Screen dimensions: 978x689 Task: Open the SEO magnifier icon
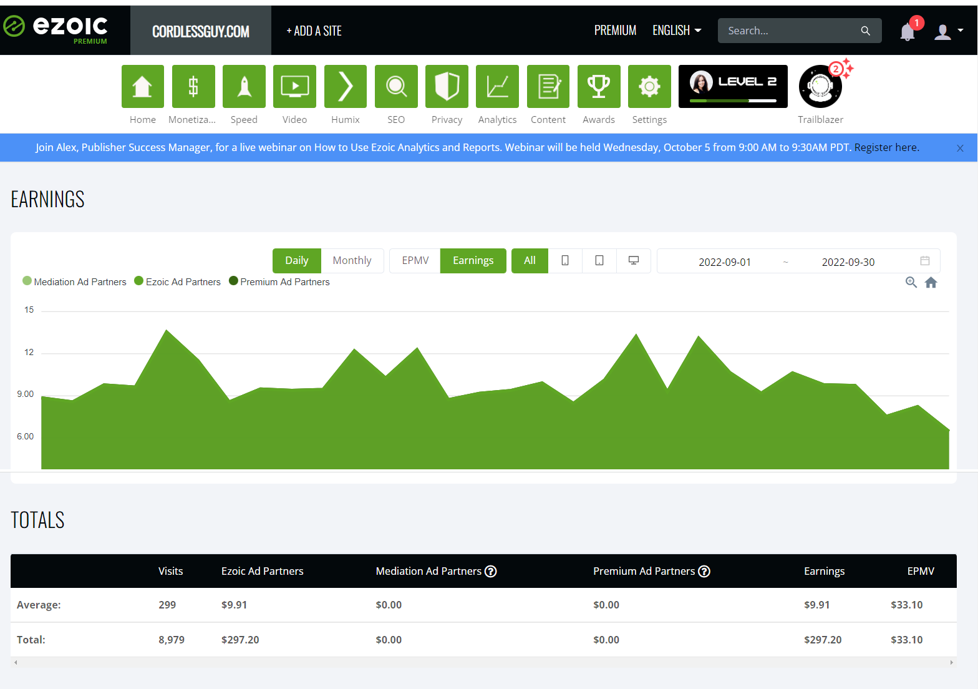click(396, 86)
